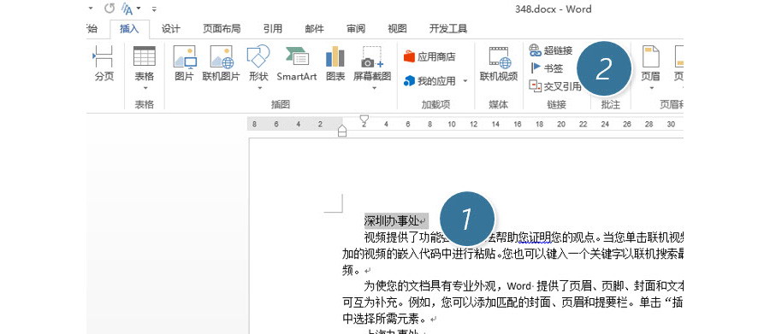
Task: Go to the 审阅 ribbon tab
Action: [356, 29]
